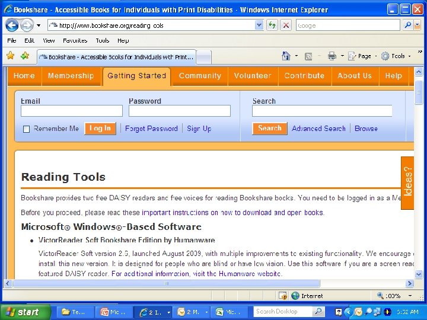Tick the Remember Me checkbox

tap(27, 129)
